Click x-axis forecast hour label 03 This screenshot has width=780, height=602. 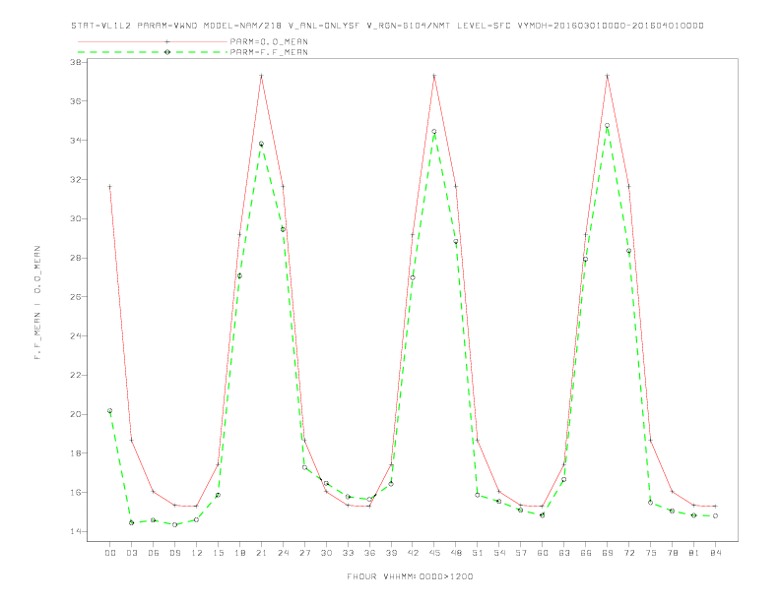coord(131,553)
